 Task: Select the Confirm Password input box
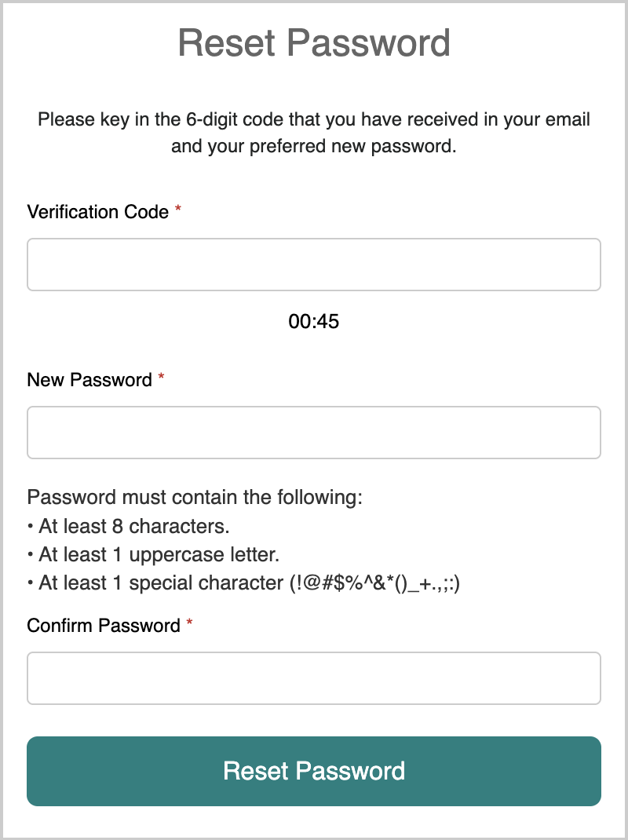pos(314,678)
